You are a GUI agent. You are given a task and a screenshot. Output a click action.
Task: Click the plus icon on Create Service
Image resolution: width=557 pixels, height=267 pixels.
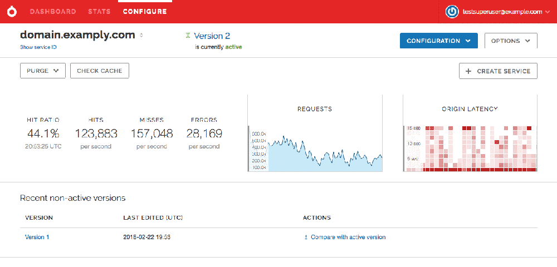click(x=468, y=71)
